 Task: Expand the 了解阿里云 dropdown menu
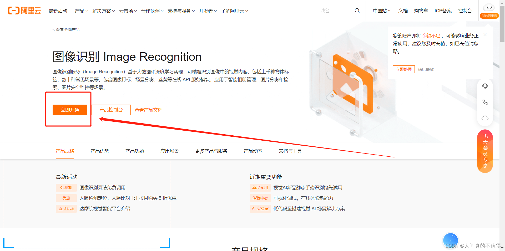point(234,11)
